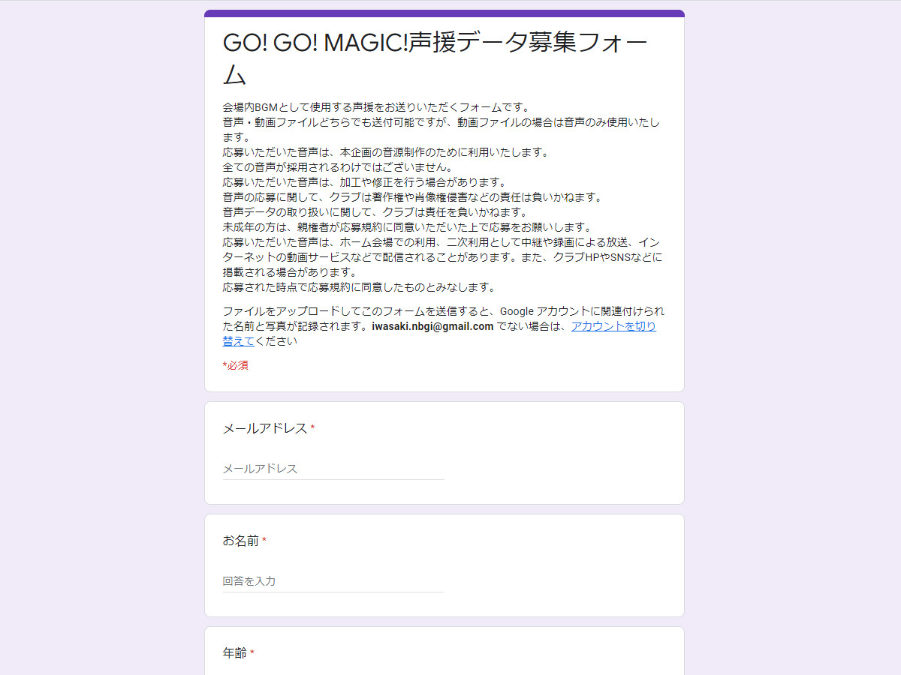Click the アカウントを切り替えて link
901x675 pixels.
point(613,326)
